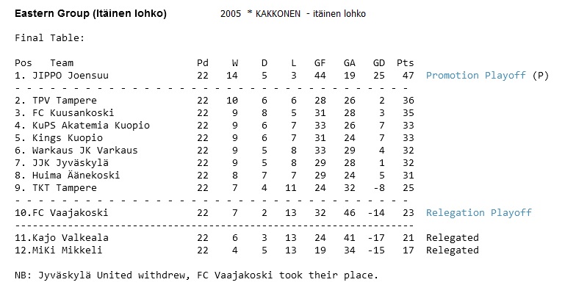Click the Kajo Valkeala team name
565x285 pixels.
71,238
